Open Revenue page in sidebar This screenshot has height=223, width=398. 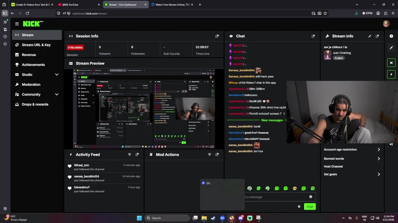[x=37, y=55]
